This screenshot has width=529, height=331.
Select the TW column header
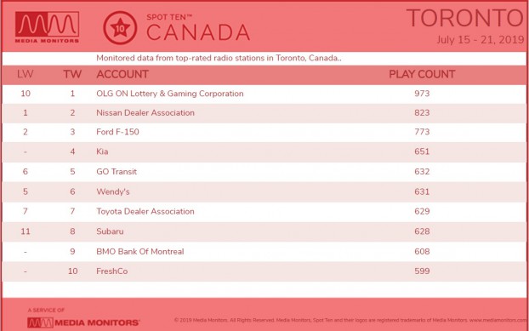pyautogui.click(x=72, y=74)
